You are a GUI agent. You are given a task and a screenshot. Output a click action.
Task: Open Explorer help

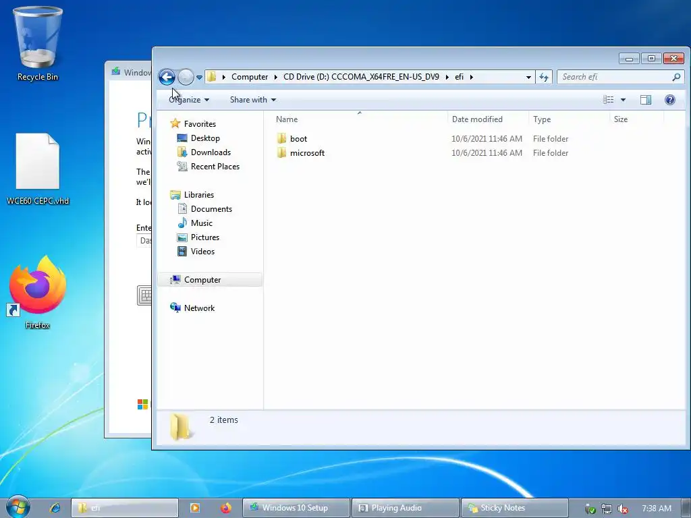[x=670, y=100]
